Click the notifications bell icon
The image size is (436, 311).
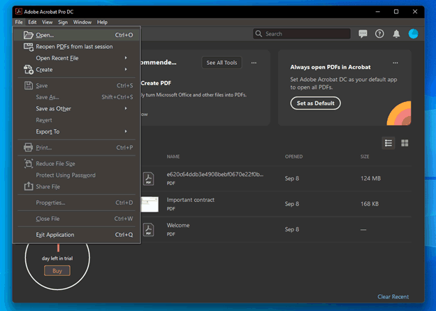click(x=396, y=34)
